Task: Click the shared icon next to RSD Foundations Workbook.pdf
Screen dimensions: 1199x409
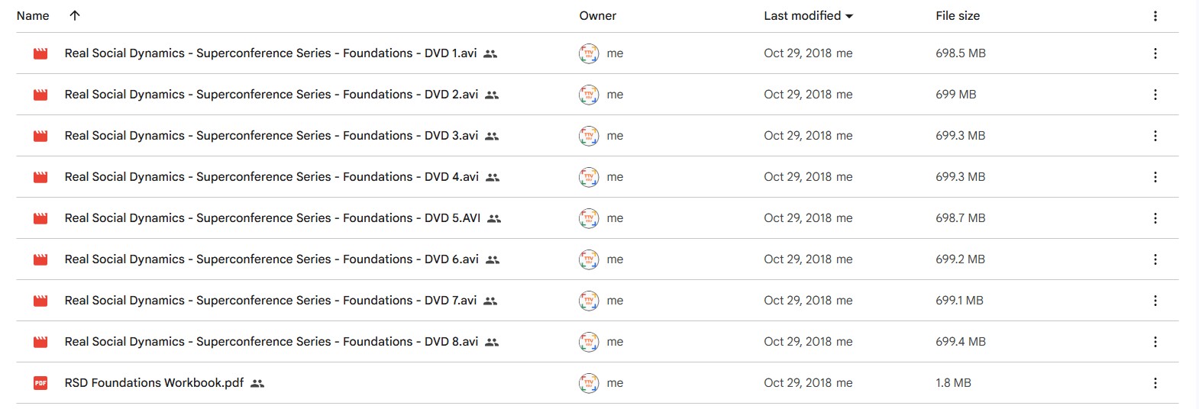Action: pyautogui.click(x=257, y=383)
